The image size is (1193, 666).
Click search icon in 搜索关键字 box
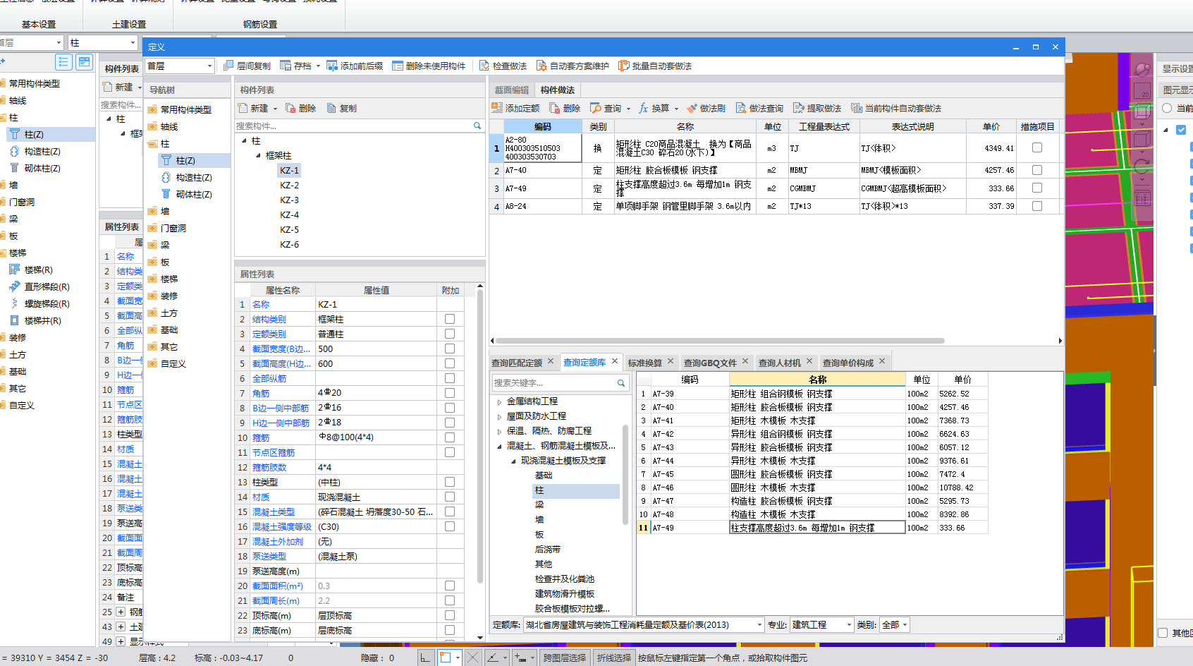(621, 383)
